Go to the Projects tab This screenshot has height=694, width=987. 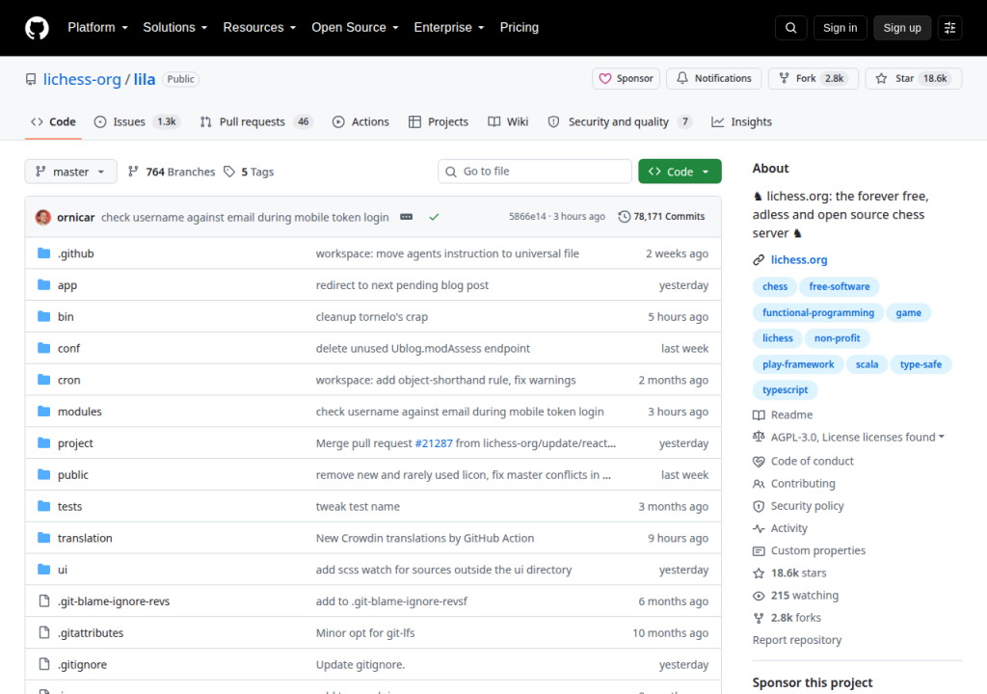[439, 121]
